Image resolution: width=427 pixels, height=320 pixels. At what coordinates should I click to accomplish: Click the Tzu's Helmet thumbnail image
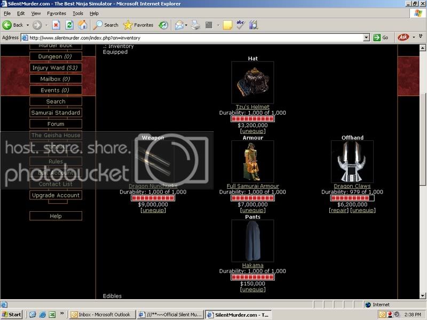coord(252,83)
